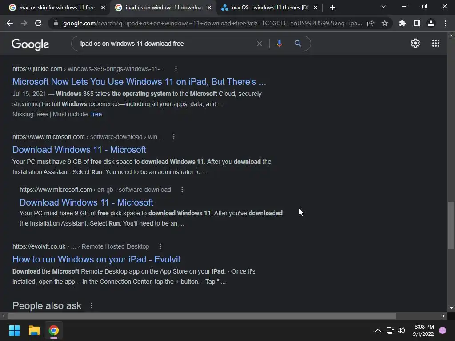455x341 pixels.
Task: Launch File Explorer from the taskbar
Action: tap(34, 330)
